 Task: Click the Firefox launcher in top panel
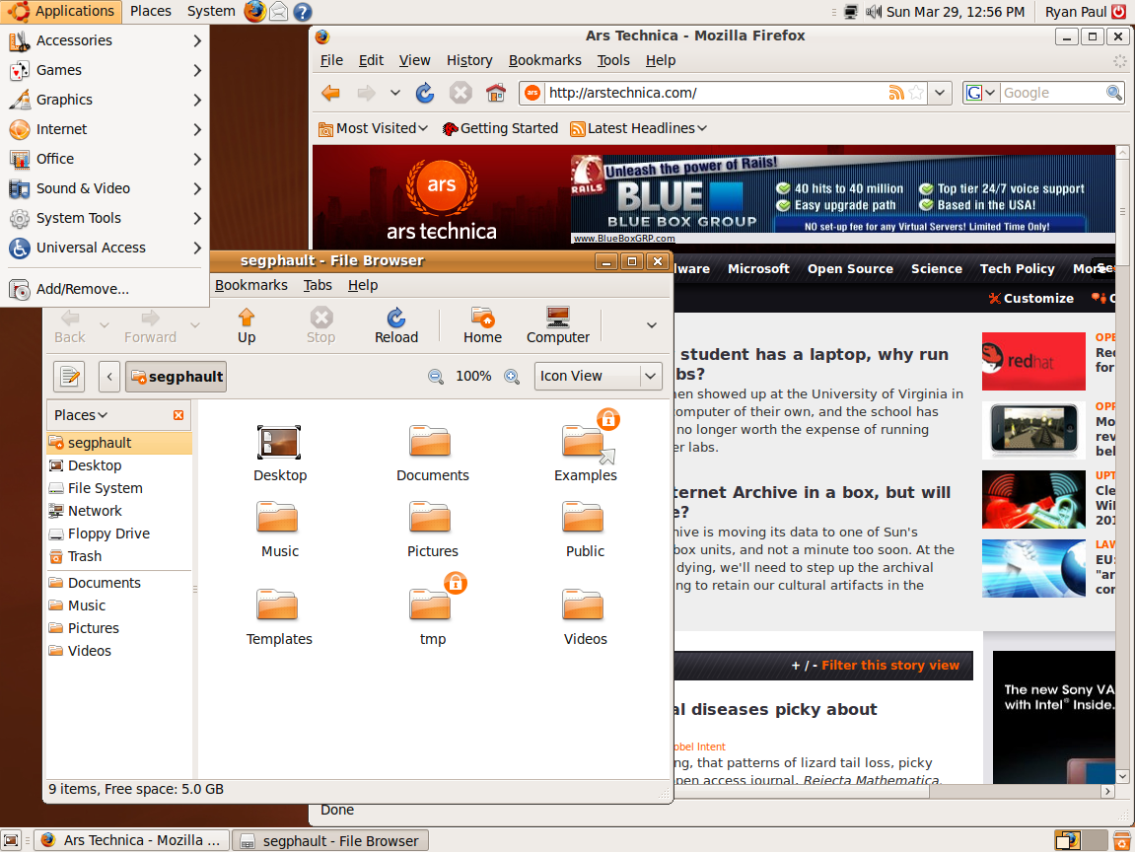[254, 12]
